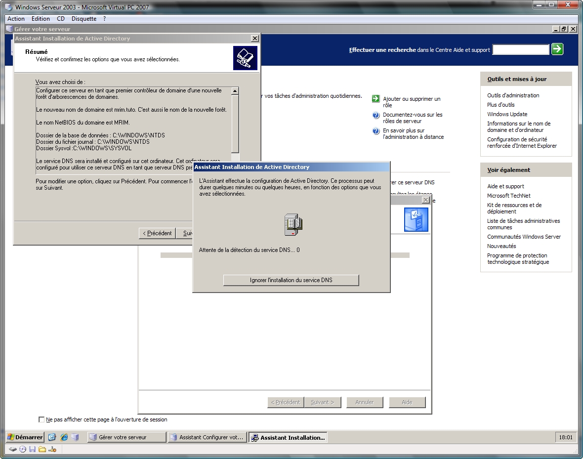Click En savoir plus sur l'administration à distance

pos(413,134)
